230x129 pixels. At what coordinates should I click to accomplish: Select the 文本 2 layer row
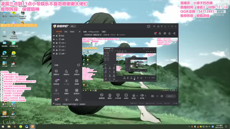tap(67, 46)
